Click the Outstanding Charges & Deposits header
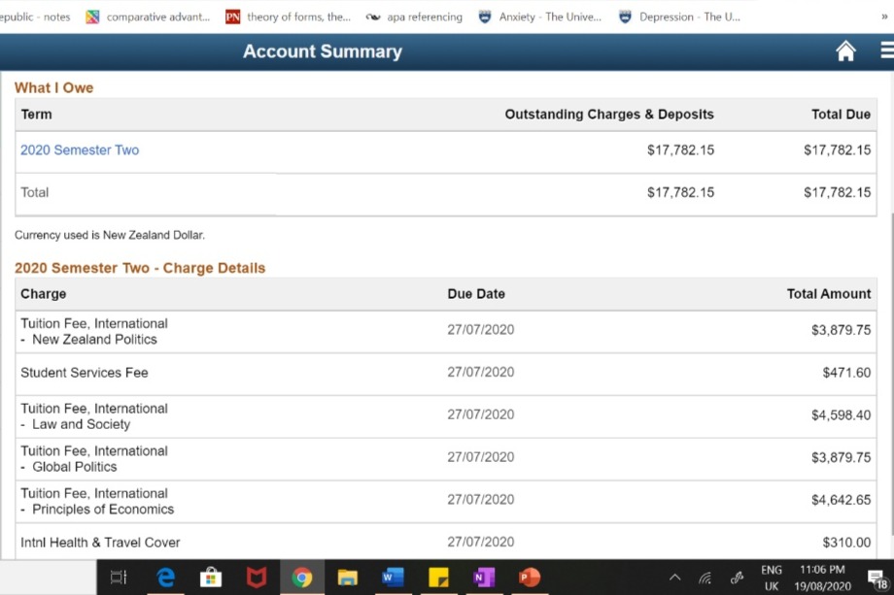The height and width of the screenshot is (595, 894). pos(609,115)
